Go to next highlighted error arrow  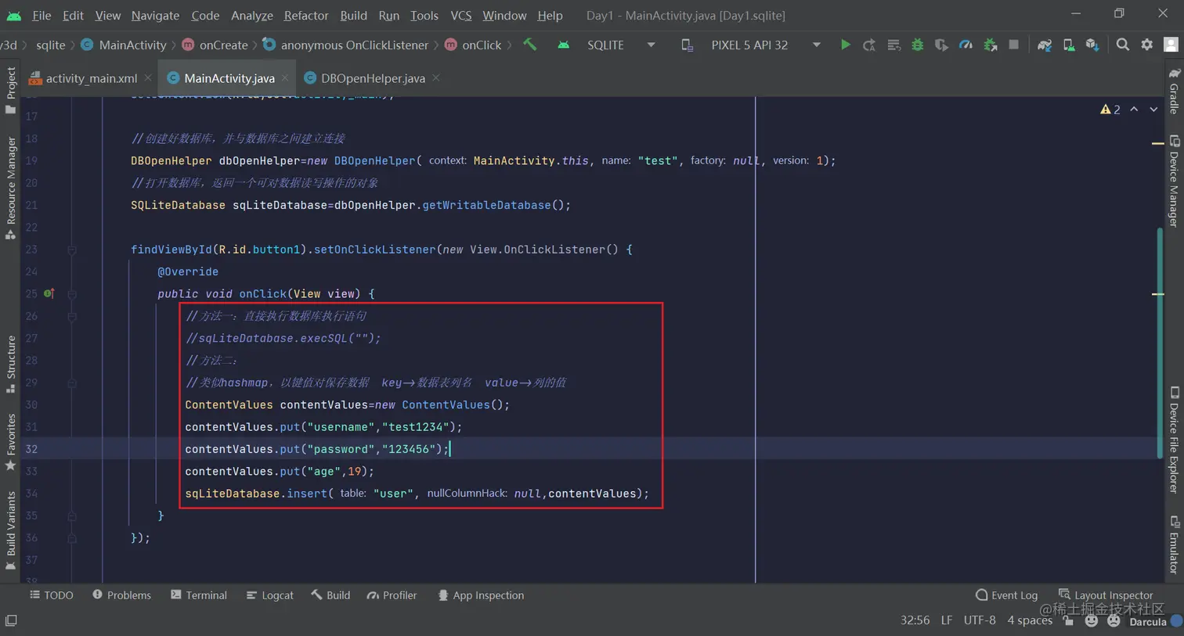click(1153, 110)
